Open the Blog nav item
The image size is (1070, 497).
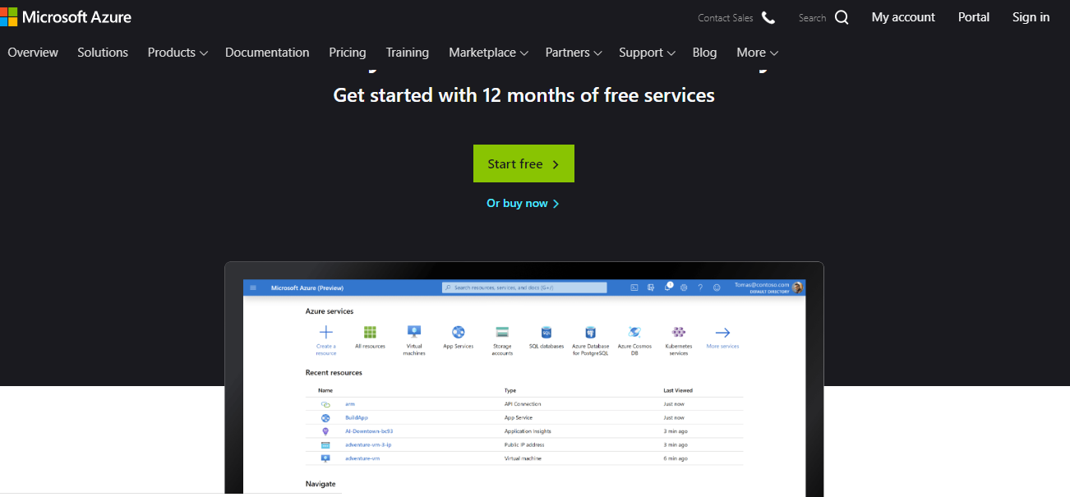click(704, 53)
